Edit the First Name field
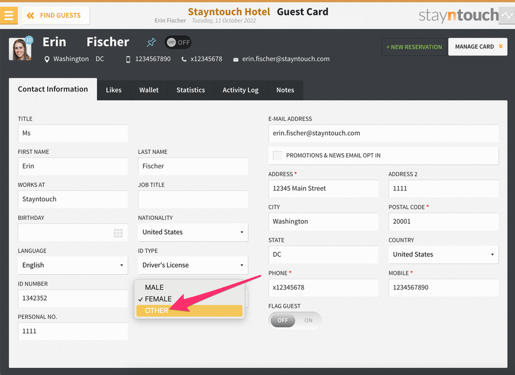Screen dimensions: 515x375 (x=73, y=166)
